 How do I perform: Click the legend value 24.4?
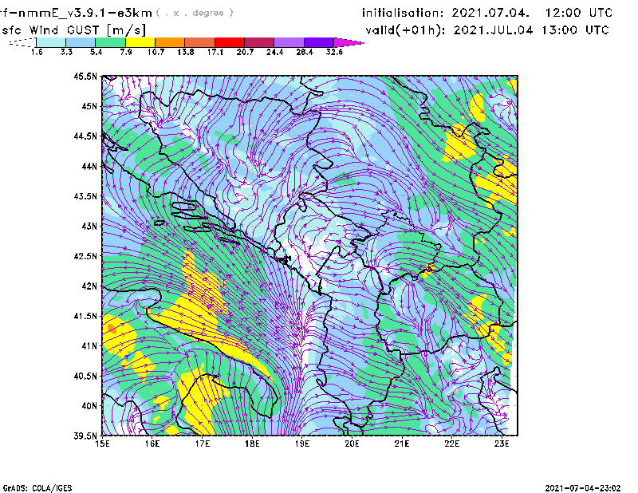coord(274,52)
